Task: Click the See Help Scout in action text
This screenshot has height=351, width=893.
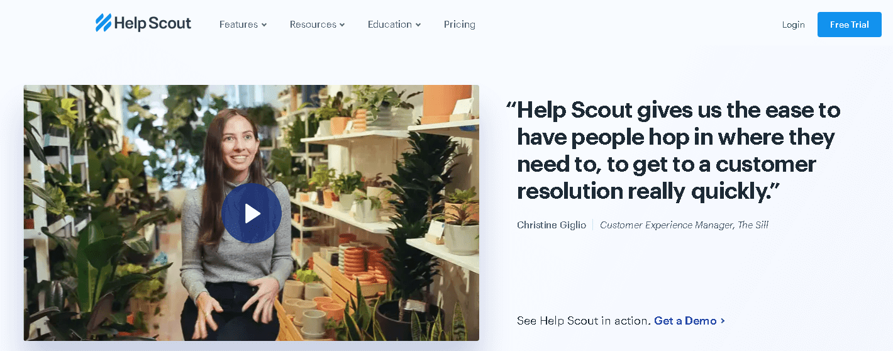Action: 584,321
